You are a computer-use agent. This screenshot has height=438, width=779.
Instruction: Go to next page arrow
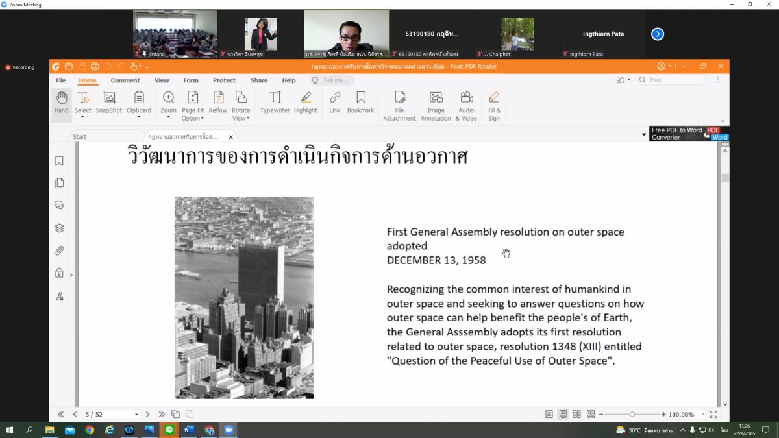pos(148,414)
